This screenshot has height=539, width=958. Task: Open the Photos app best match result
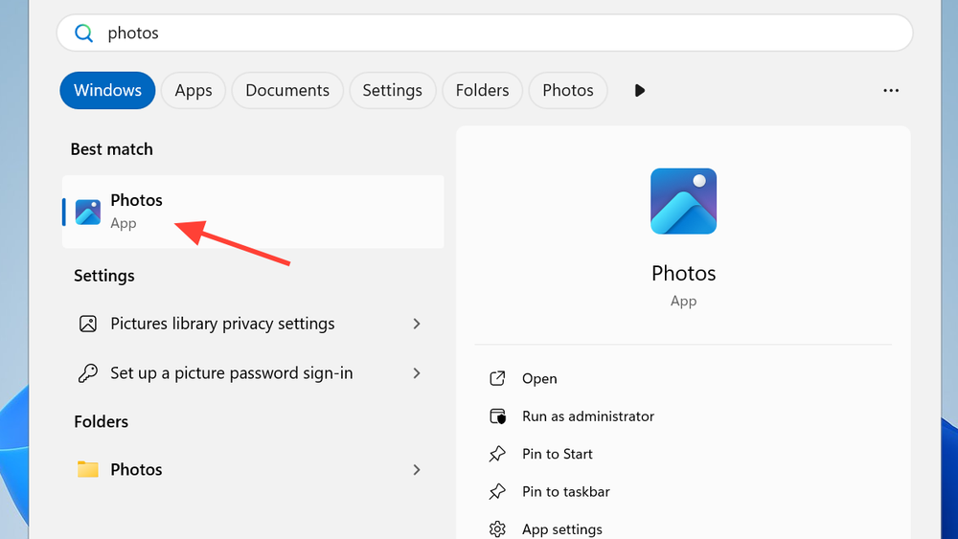pos(252,212)
